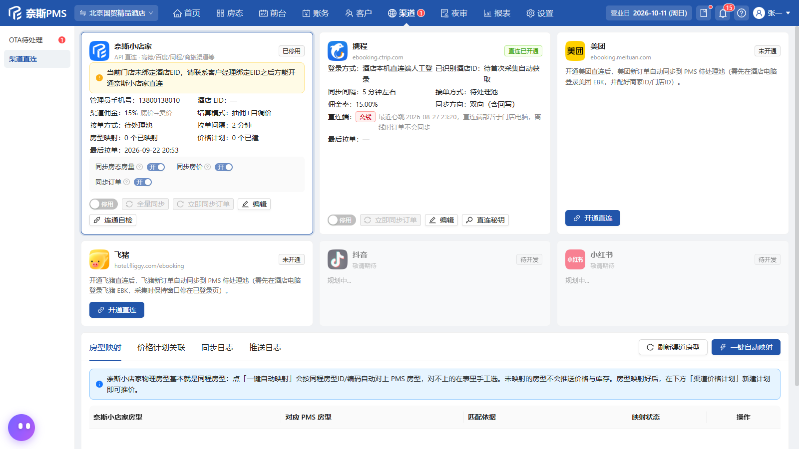Click 开通直连 button on 美团 card

593,218
